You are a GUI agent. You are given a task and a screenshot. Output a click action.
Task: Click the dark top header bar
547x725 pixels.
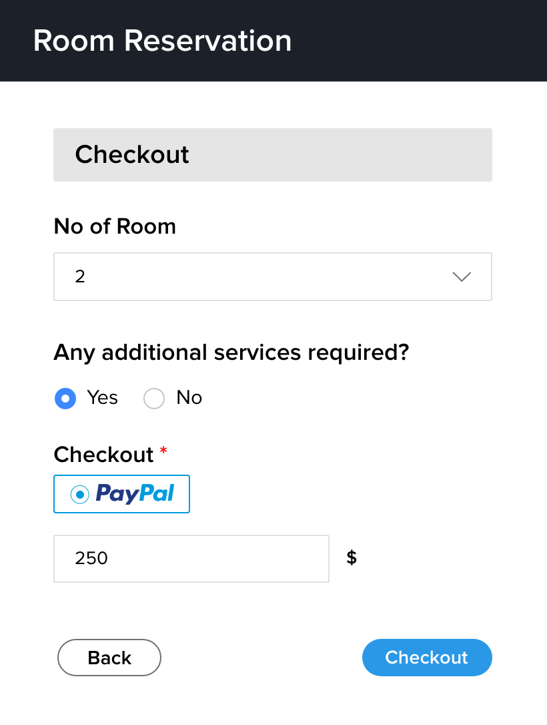(x=414, y=41)
